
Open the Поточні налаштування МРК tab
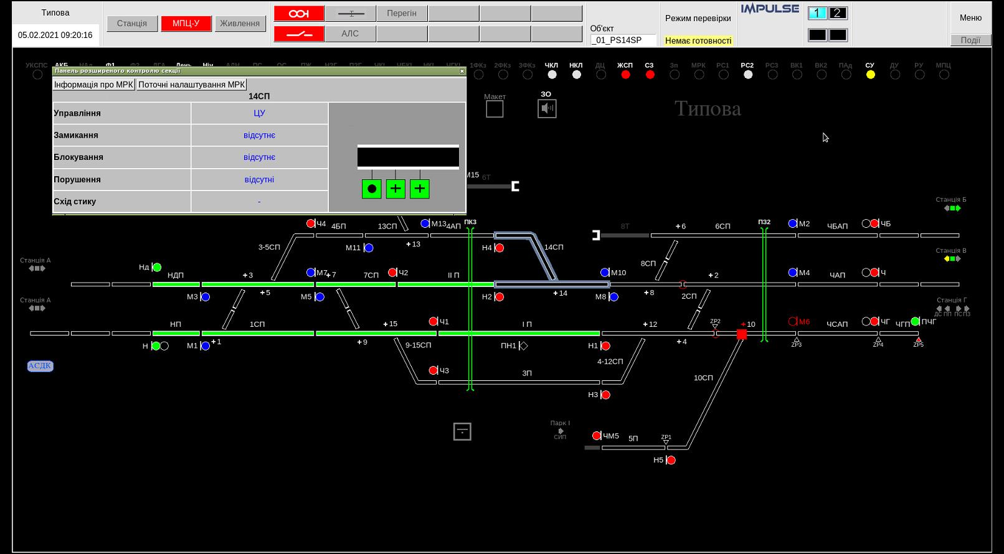[x=191, y=85]
